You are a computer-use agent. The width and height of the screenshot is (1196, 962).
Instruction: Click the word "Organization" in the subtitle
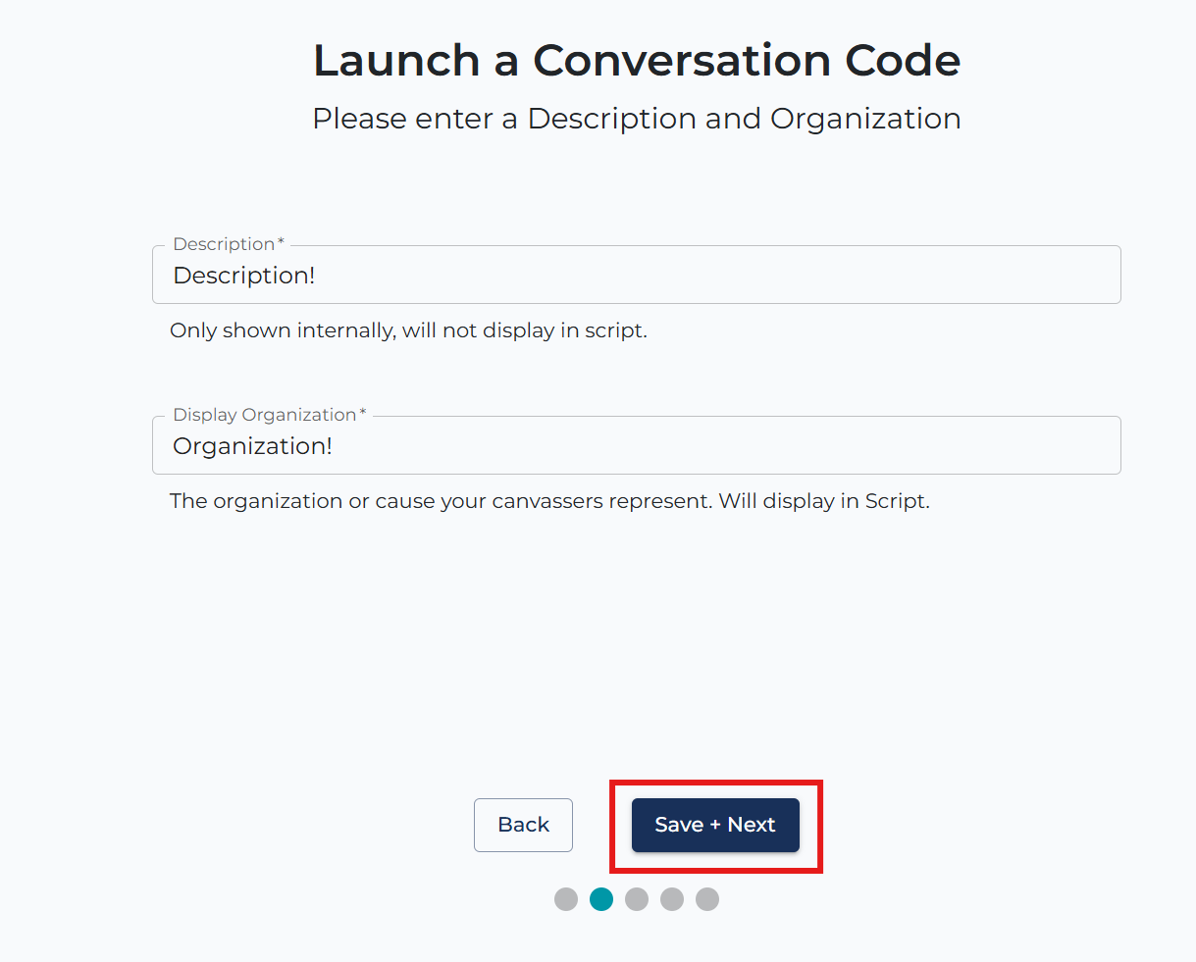point(865,119)
